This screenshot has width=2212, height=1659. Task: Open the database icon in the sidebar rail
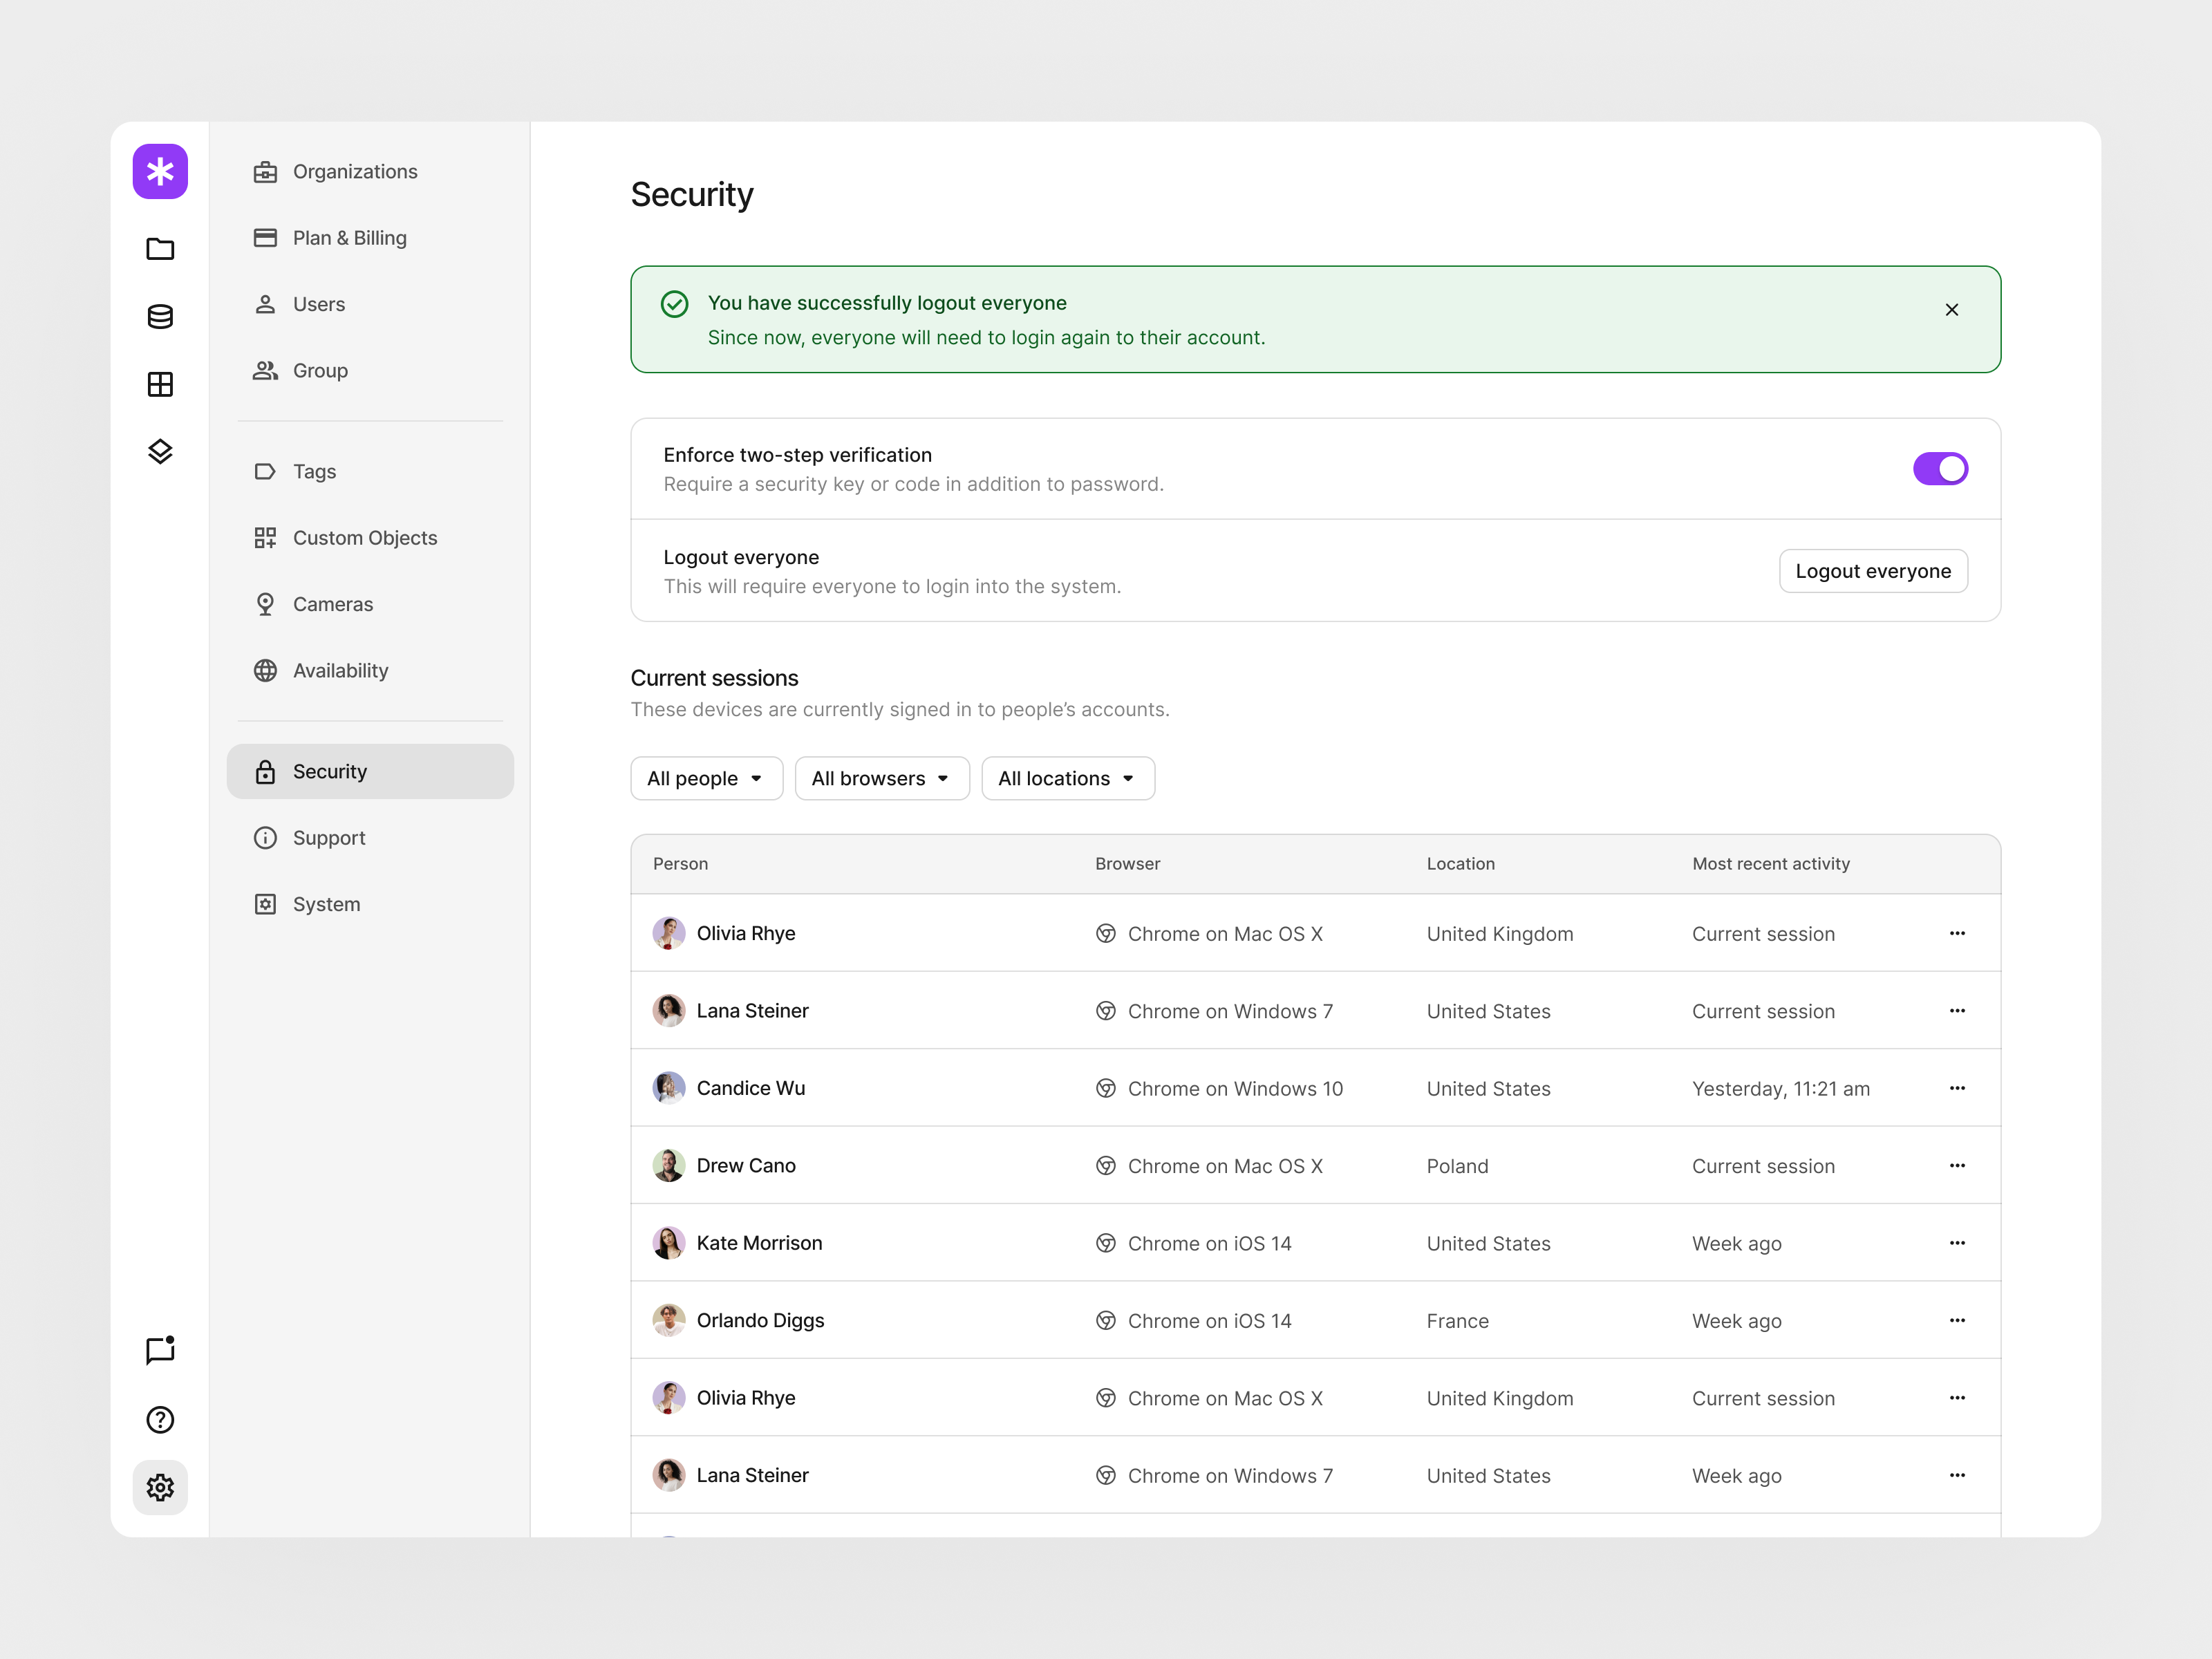coord(160,317)
